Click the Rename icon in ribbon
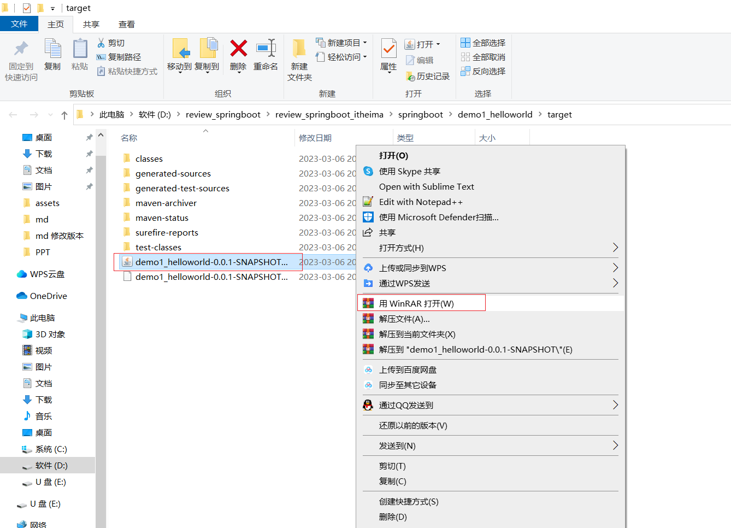The image size is (731, 528). (266, 49)
